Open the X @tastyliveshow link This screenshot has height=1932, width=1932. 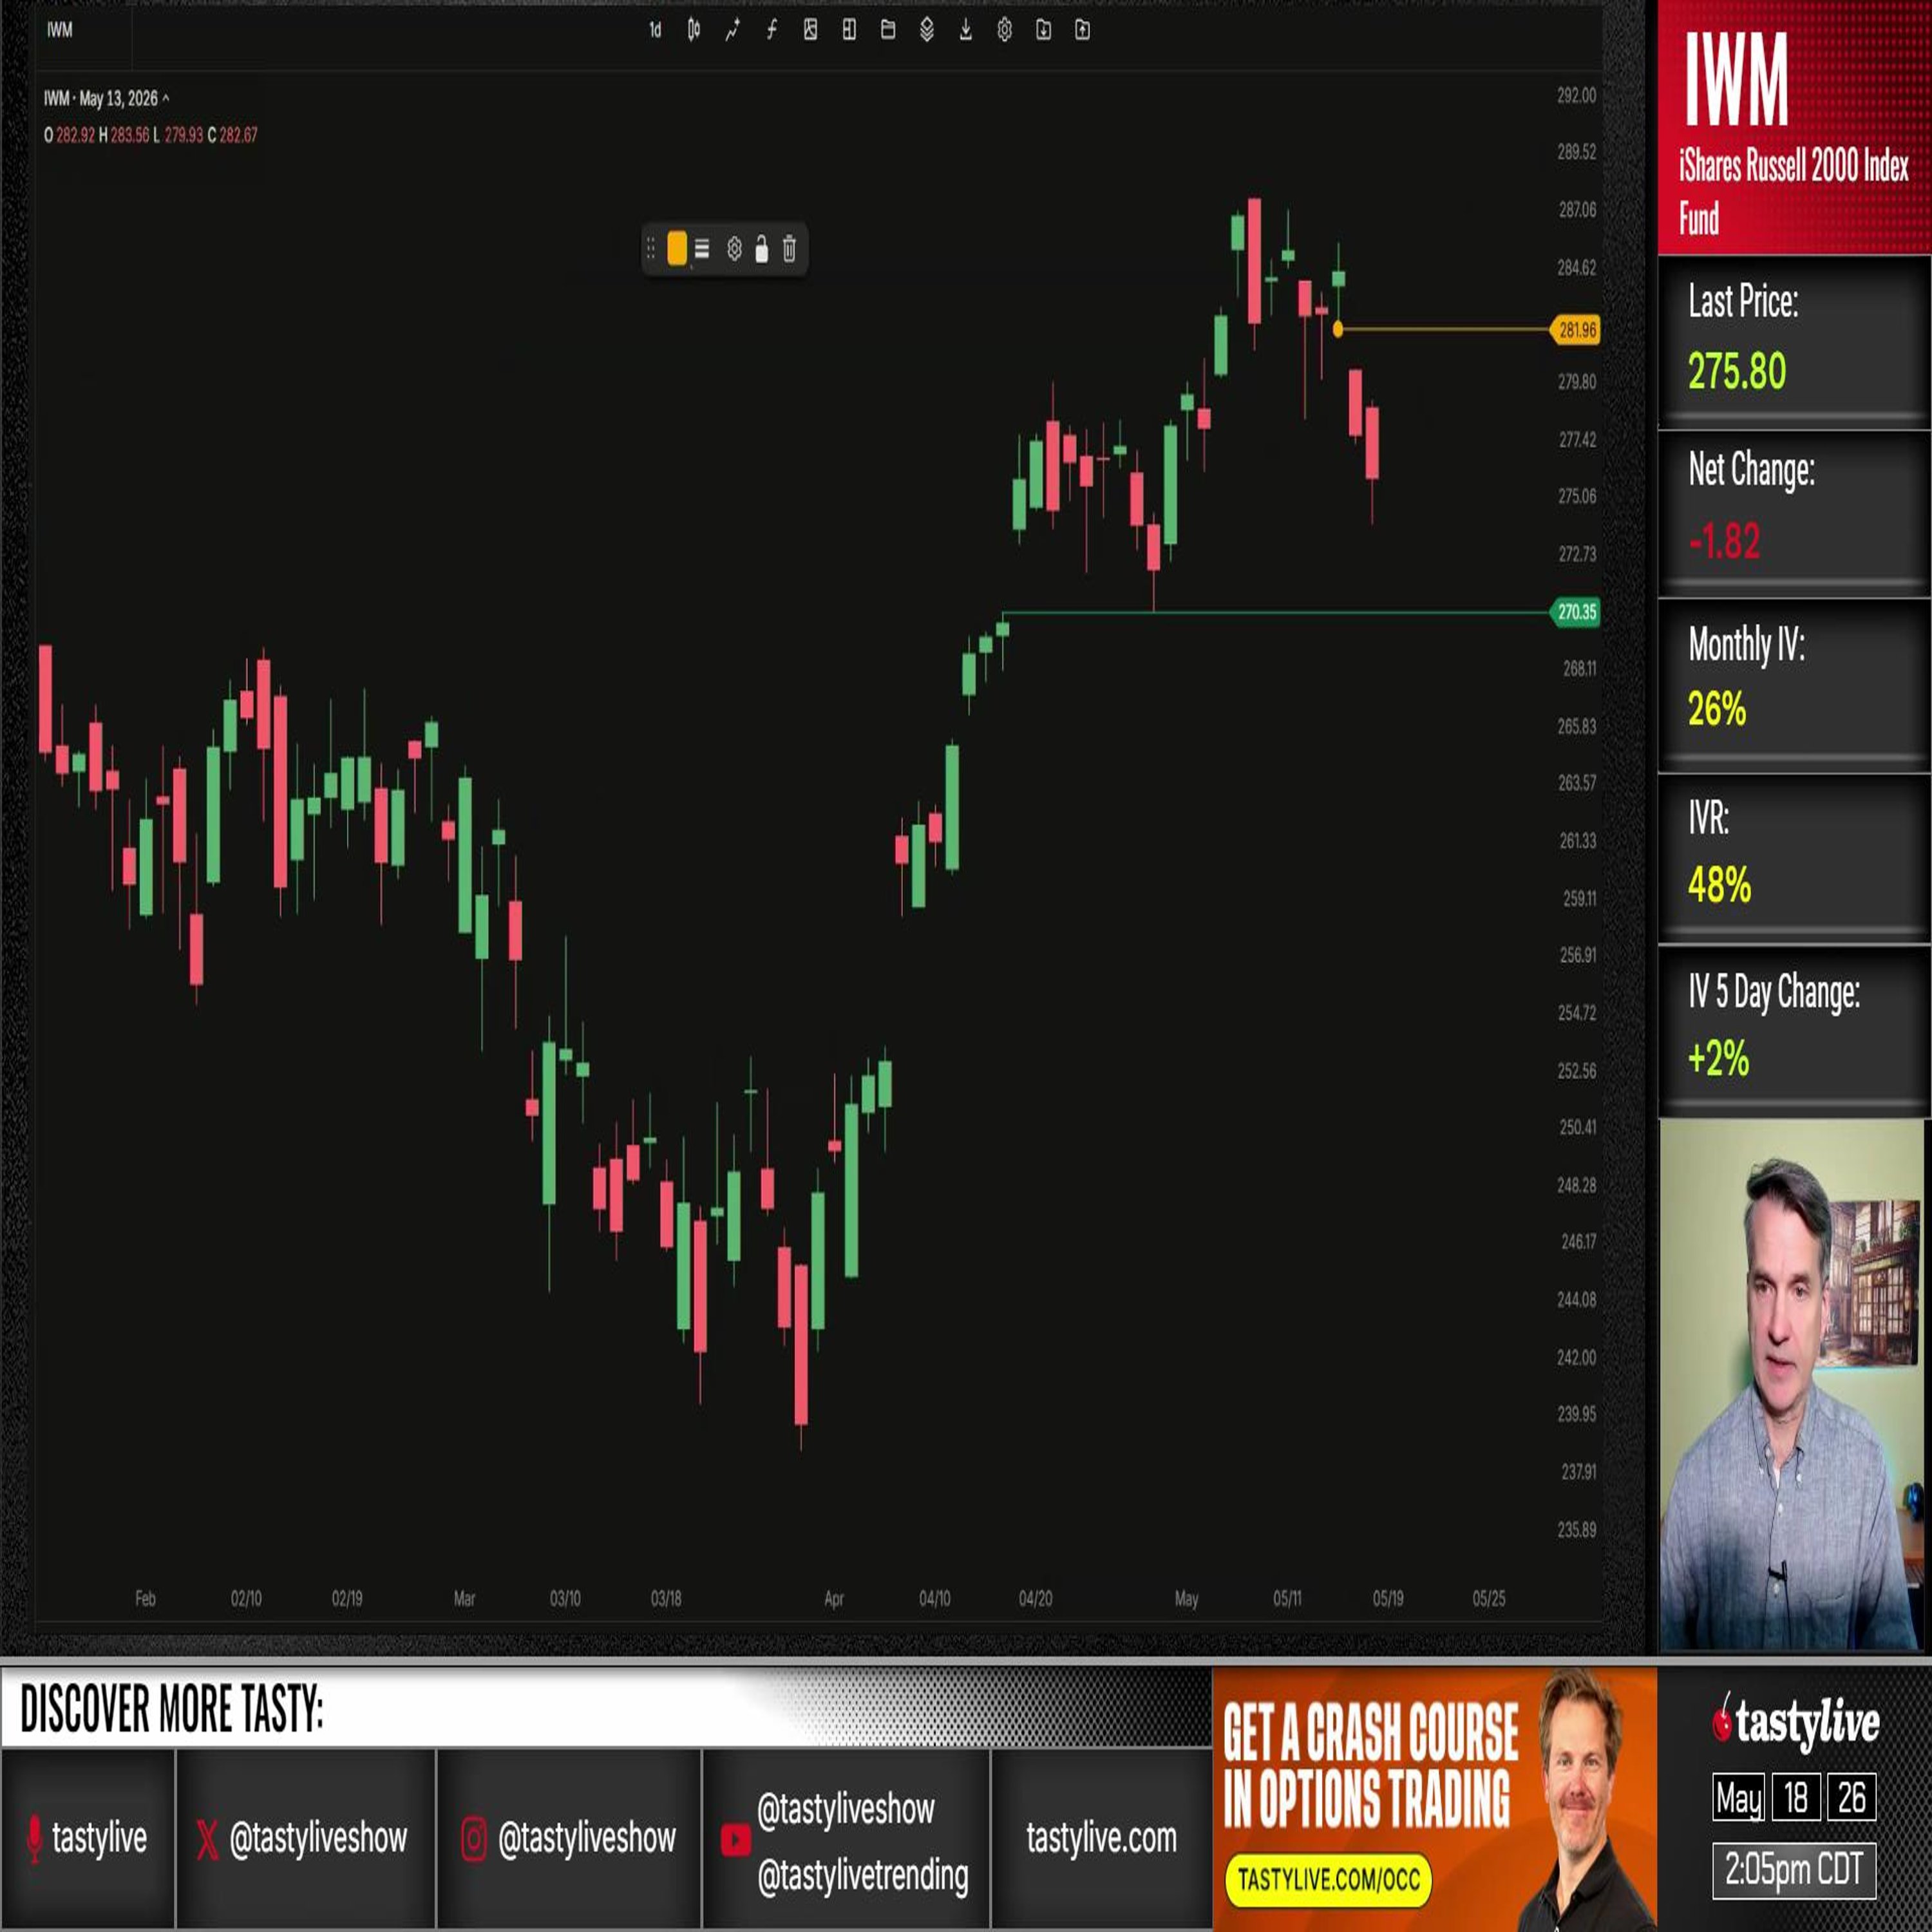click(x=302, y=1837)
